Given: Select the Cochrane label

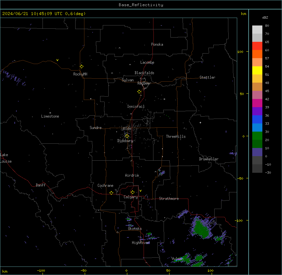Looking at the screenshot, I should pos(105,186).
